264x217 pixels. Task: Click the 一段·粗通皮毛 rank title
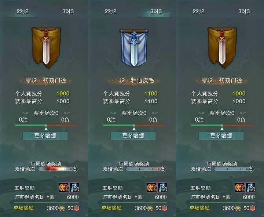click(x=134, y=80)
